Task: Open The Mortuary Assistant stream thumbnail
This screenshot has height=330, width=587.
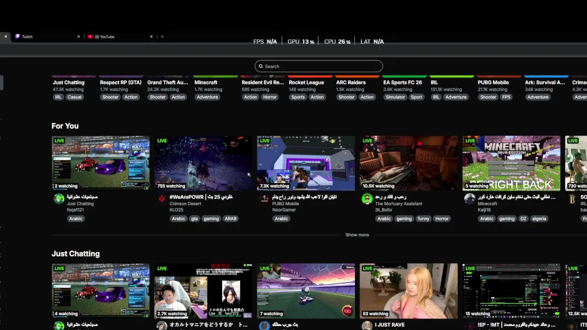Action: click(409, 163)
